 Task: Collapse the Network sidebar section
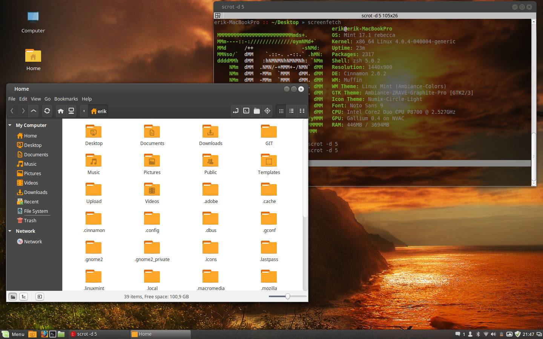[x=10, y=231]
